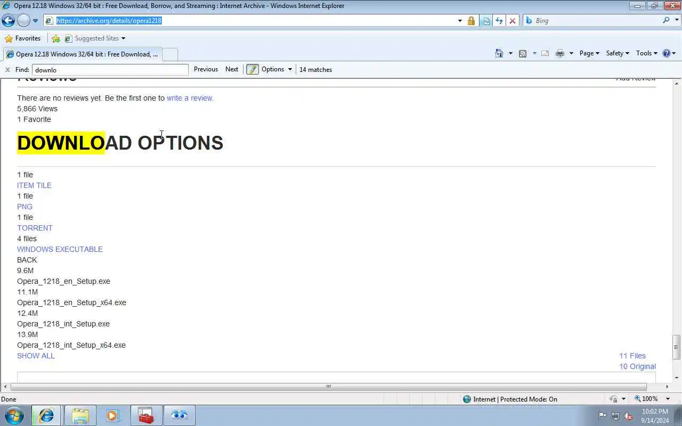The height and width of the screenshot is (426, 682).
Task: Click the Find text field
Action: (110, 70)
